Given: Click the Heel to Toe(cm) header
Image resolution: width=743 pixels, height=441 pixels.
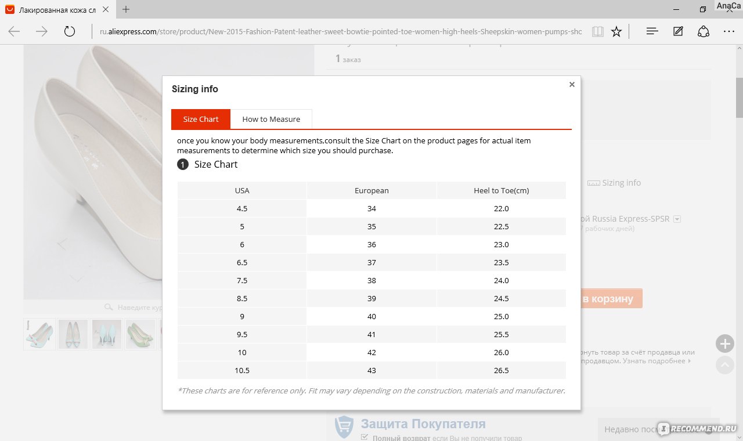Looking at the screenshot, I should click(502, 190).
